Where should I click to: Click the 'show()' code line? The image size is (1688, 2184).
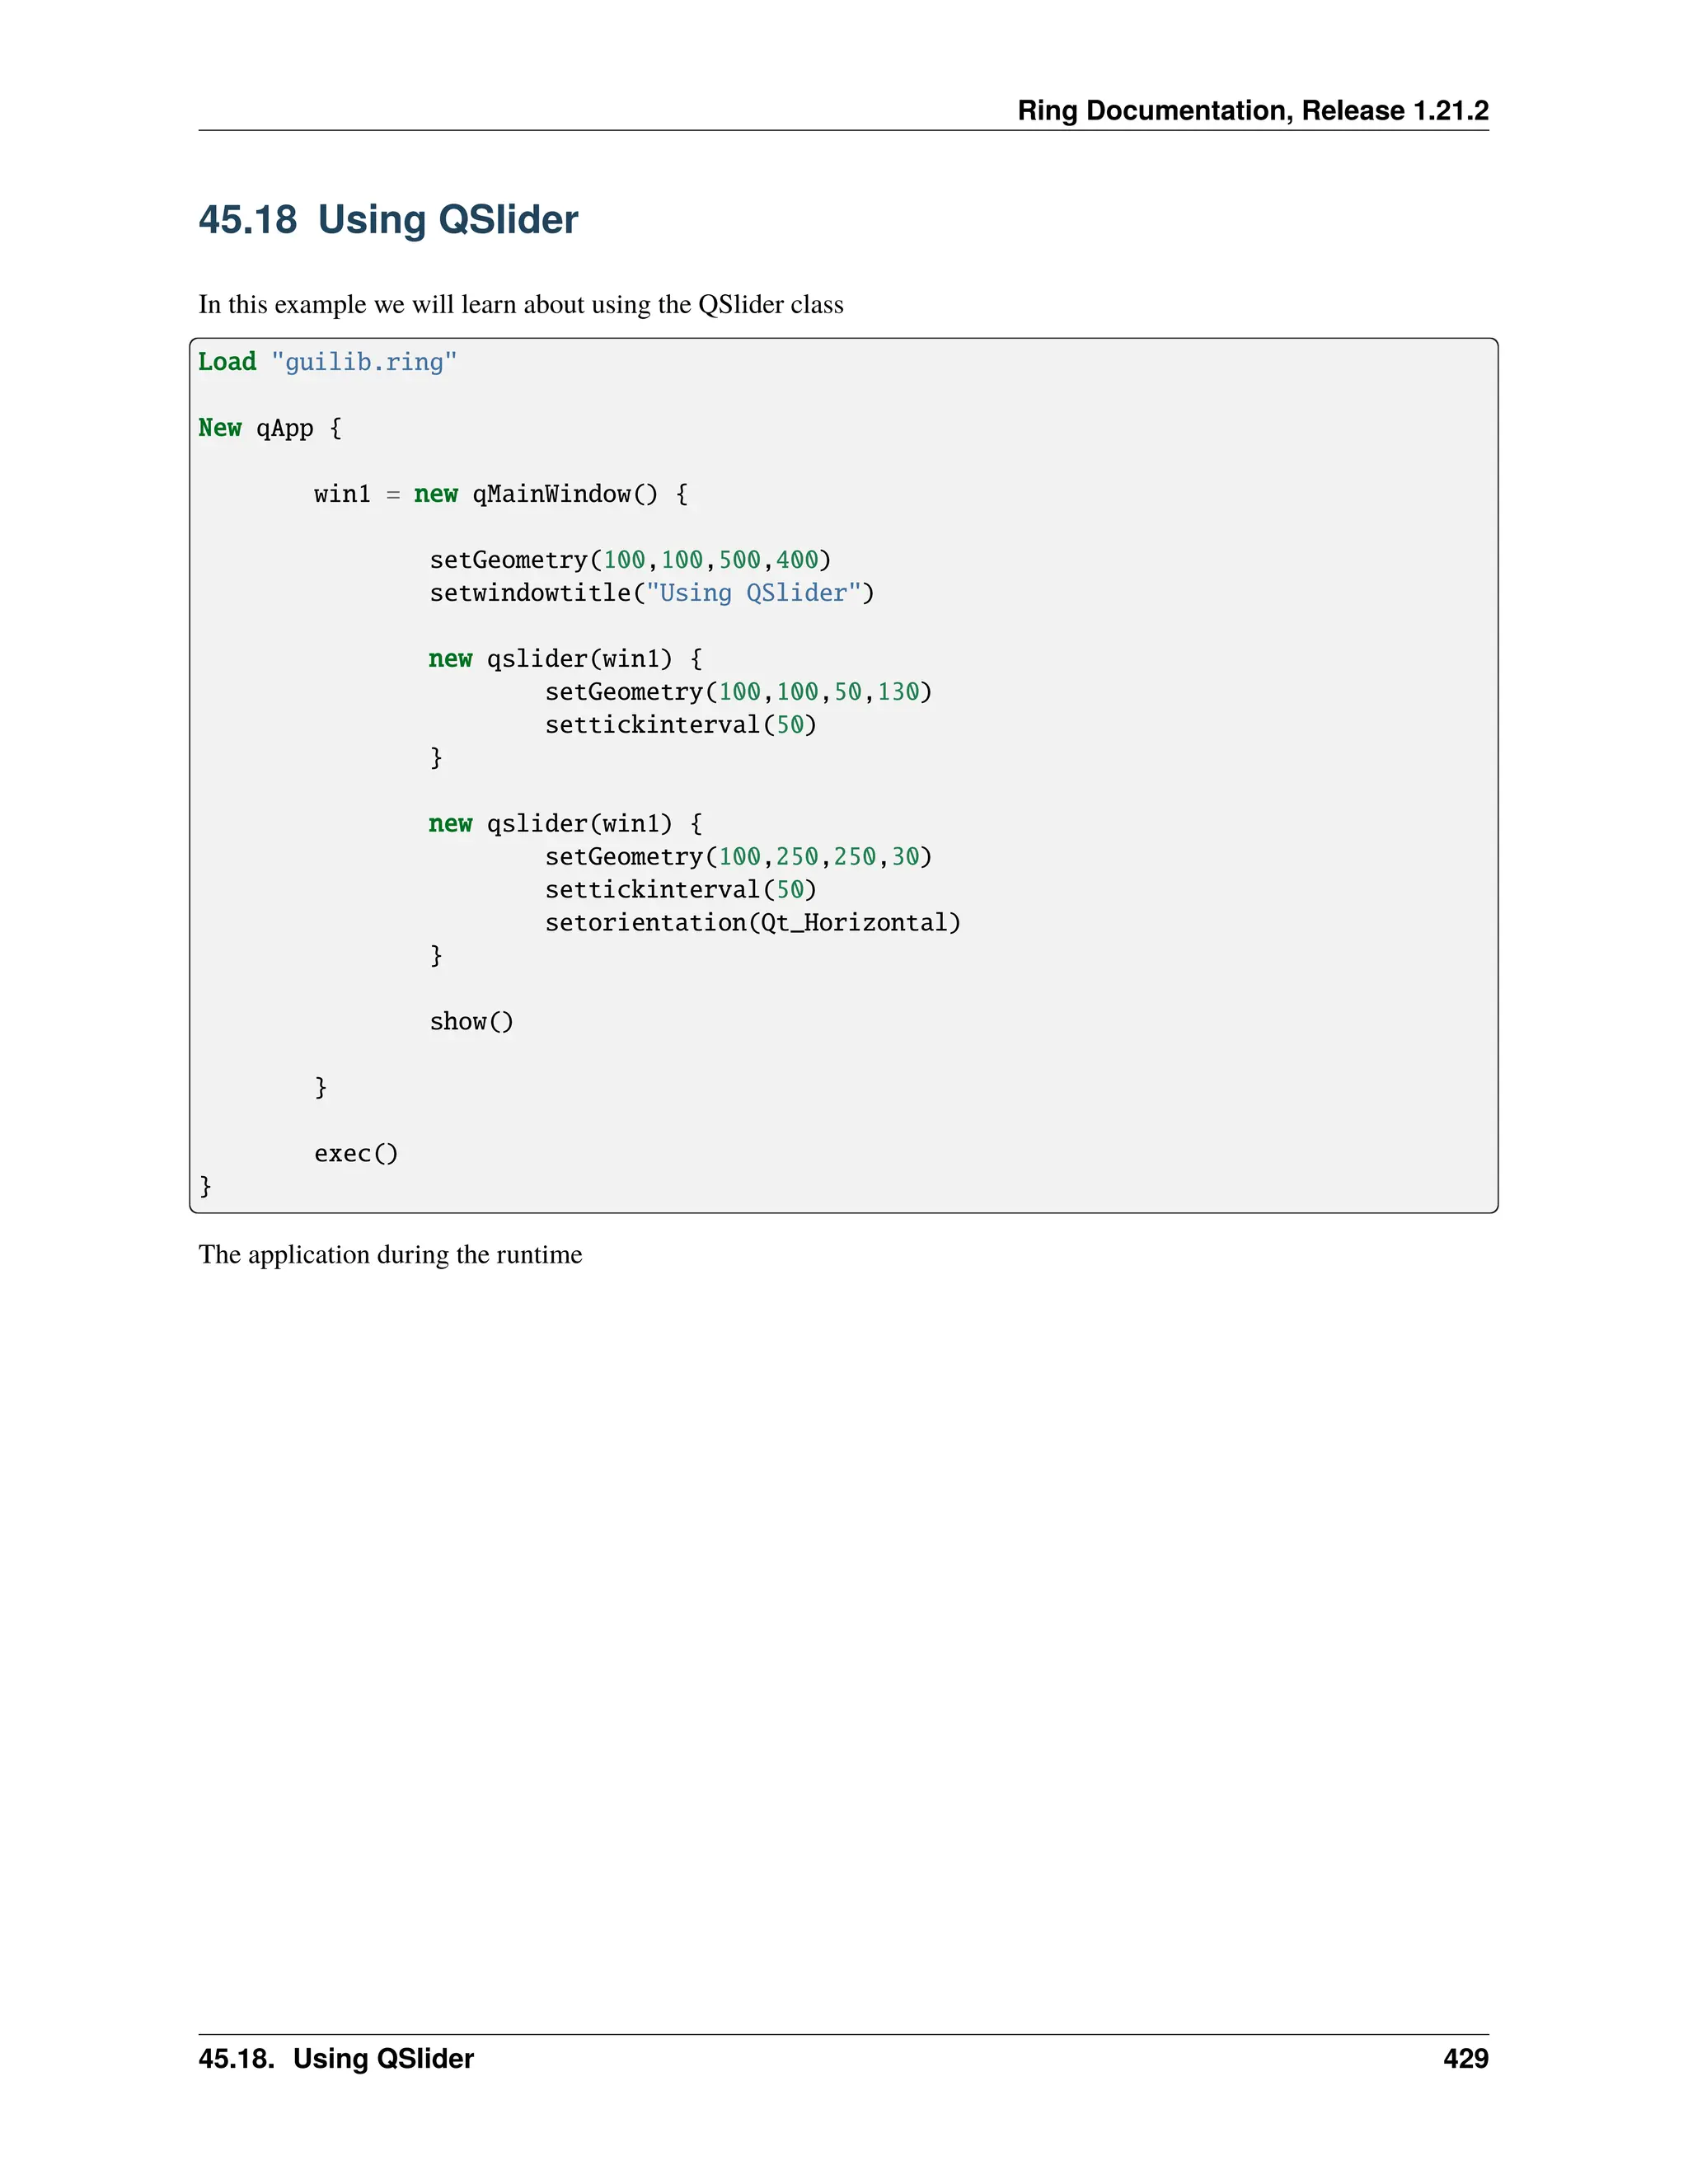tap(471, 1022)
